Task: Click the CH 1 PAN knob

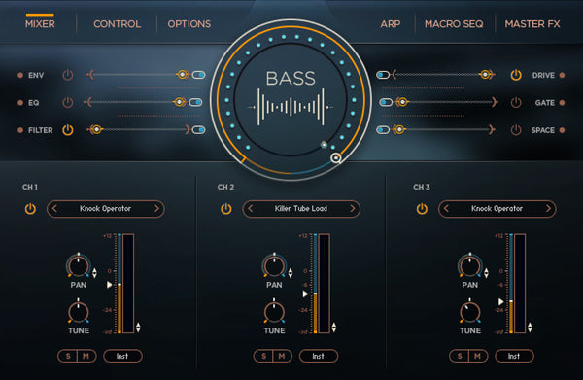Action: [x=79, y=266]
